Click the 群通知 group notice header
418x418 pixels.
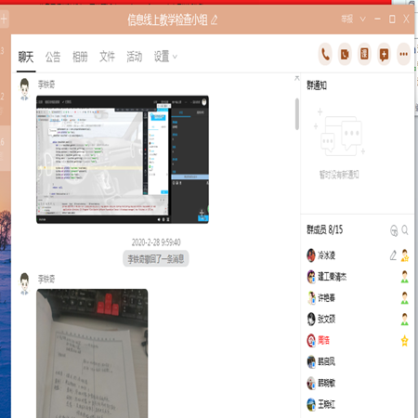[x=317, y=85]
